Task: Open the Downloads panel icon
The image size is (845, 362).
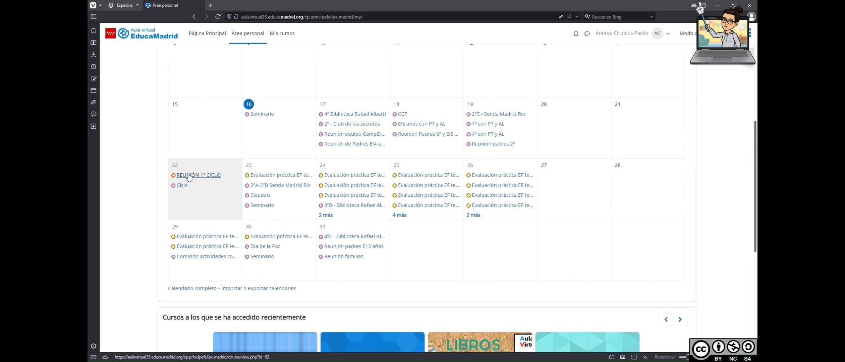Action: click(94, 55)
